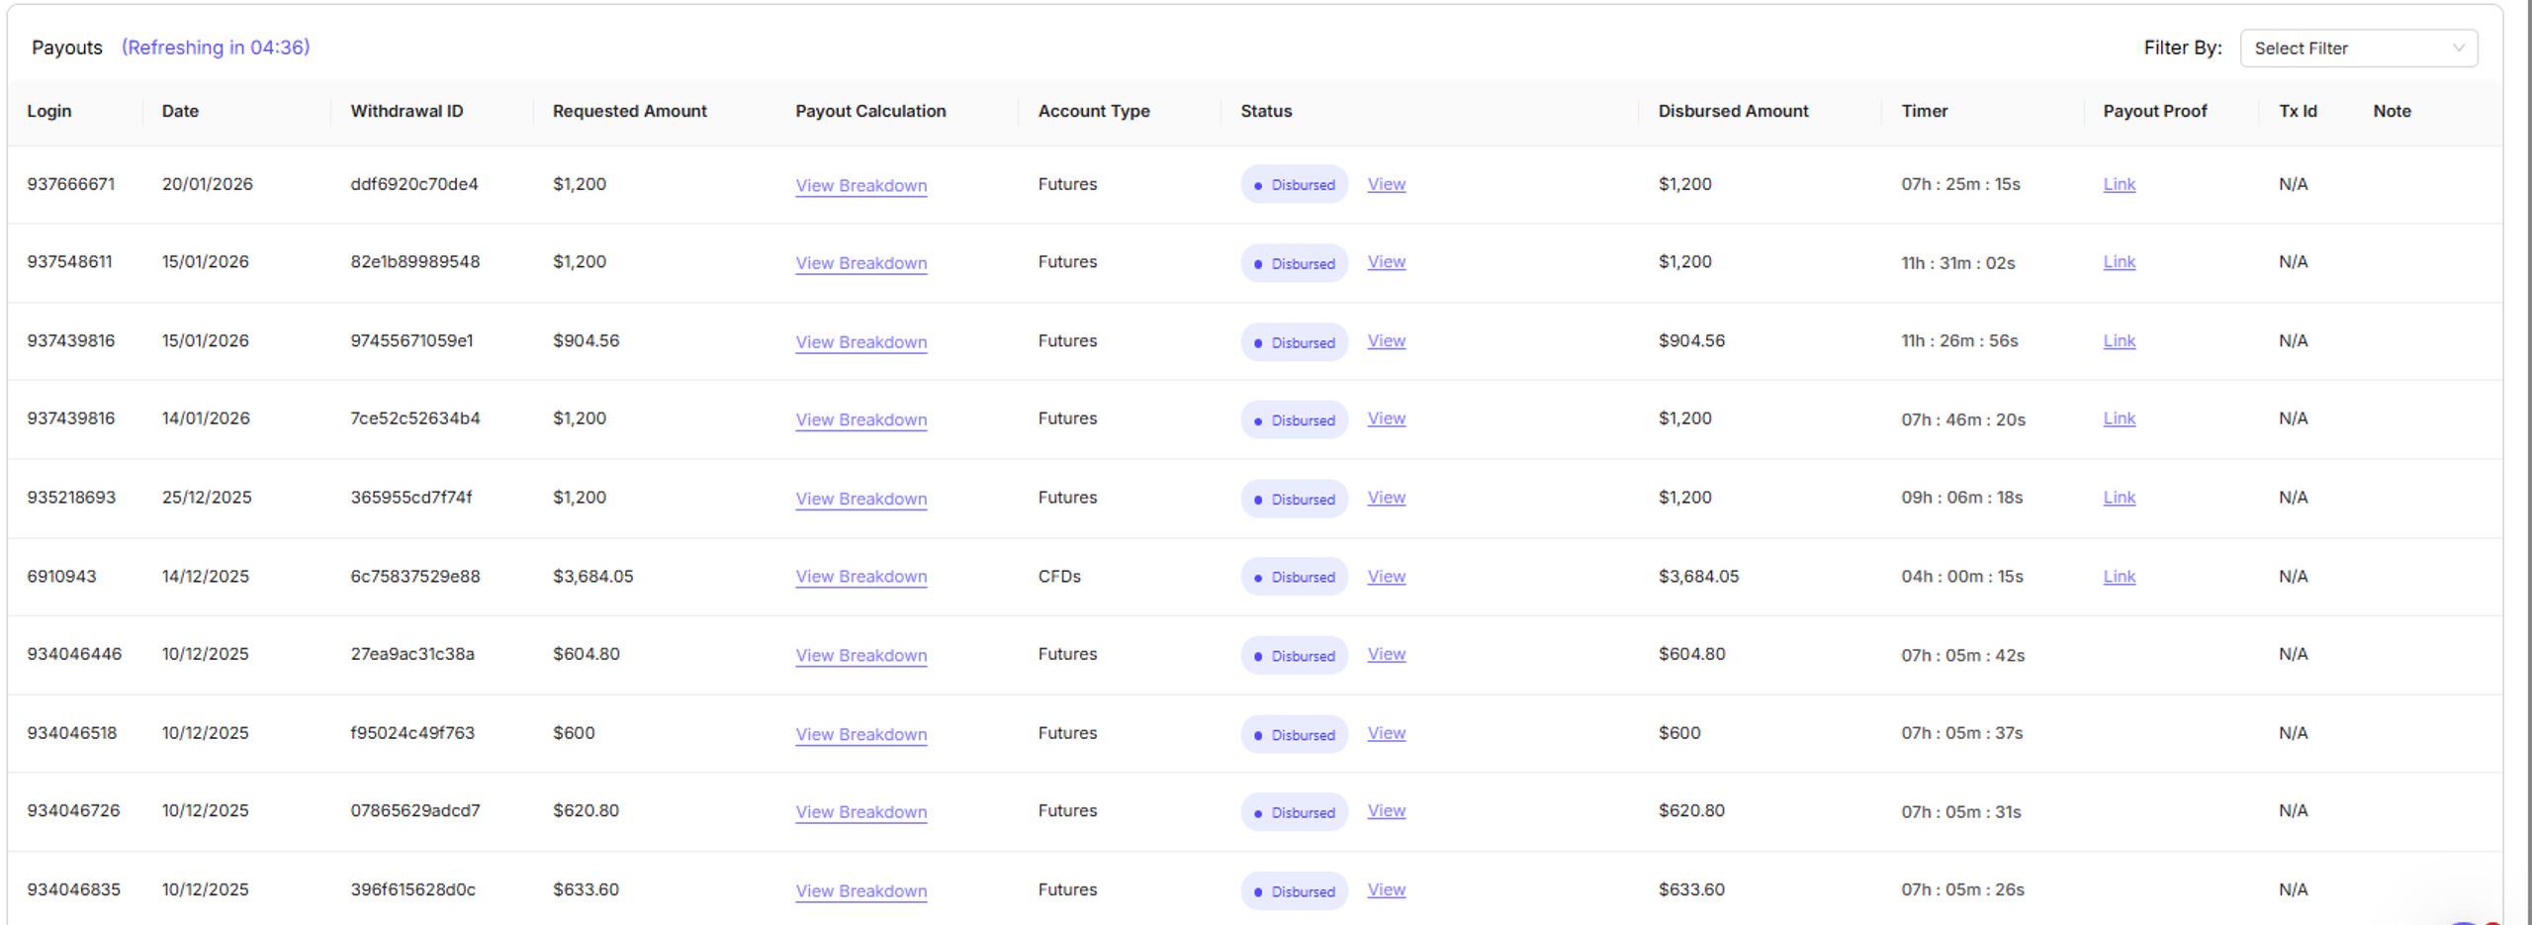View Breakdown for withdrawal 396f615628d0c
This screenshot has width=2532, height=925.
(x=860, y=890)
